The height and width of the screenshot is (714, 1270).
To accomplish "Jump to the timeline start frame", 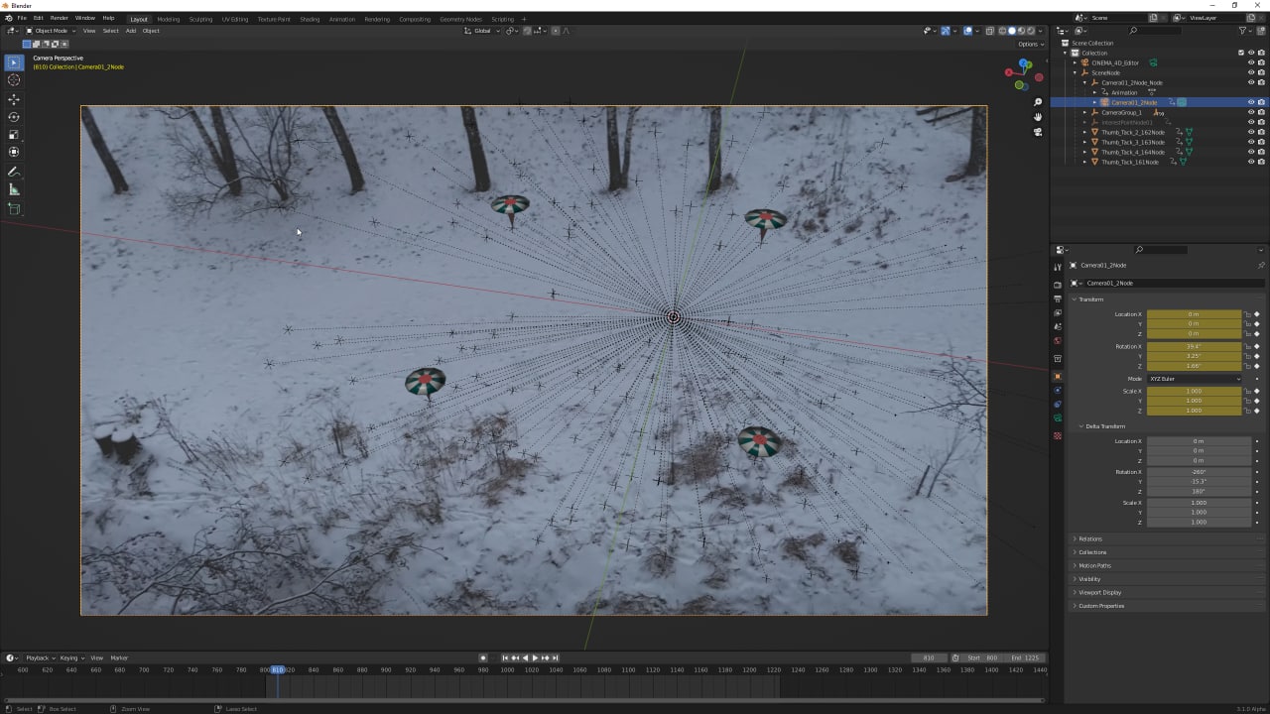I will click(x=504, y=657).
